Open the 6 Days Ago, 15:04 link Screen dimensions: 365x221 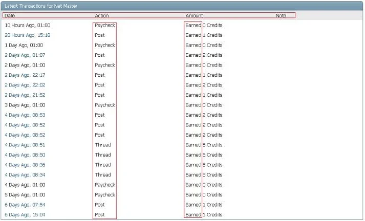coord(25,215)
